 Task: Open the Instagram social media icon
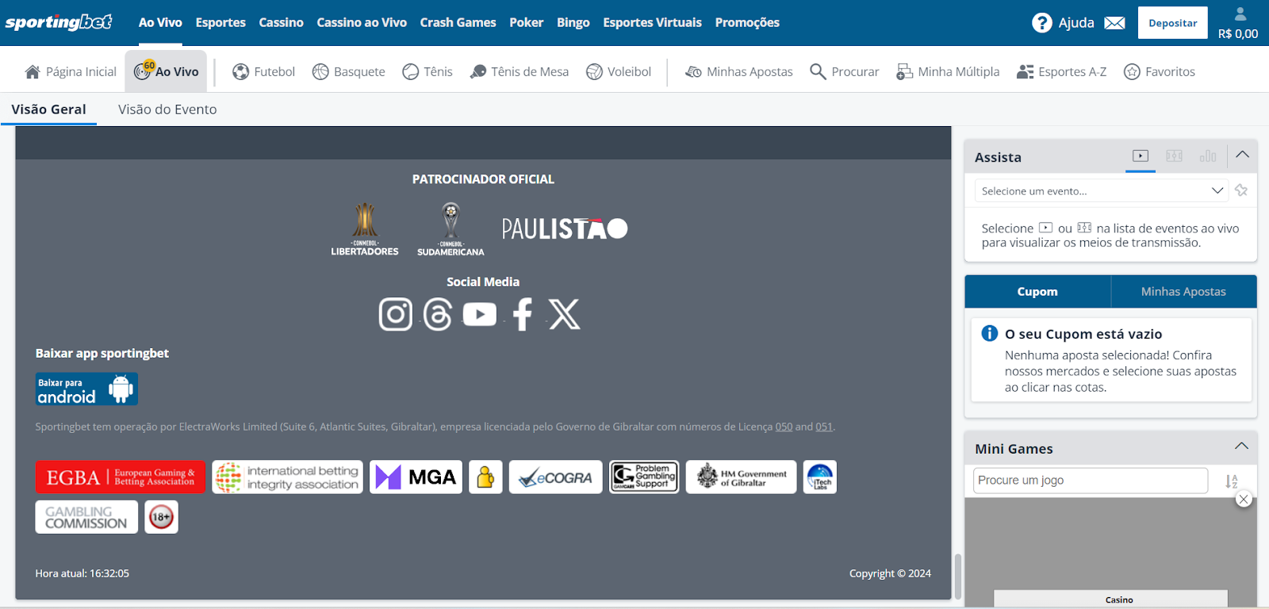(x=395, y=314)
